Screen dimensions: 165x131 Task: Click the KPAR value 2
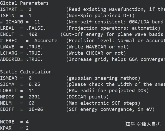click(27, 128)
